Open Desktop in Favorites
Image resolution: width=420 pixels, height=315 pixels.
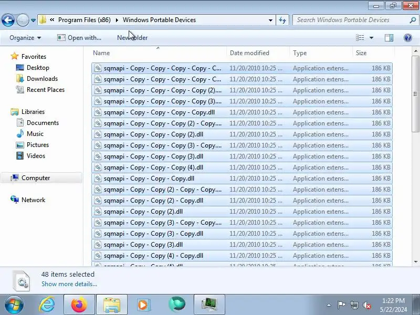click(38, 68)
